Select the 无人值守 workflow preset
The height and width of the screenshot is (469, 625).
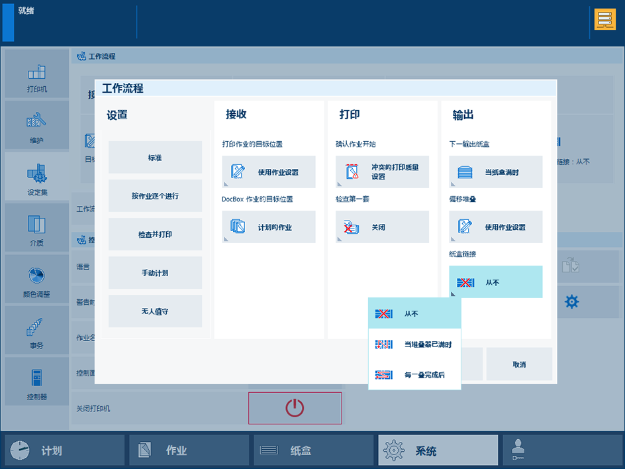155,311
